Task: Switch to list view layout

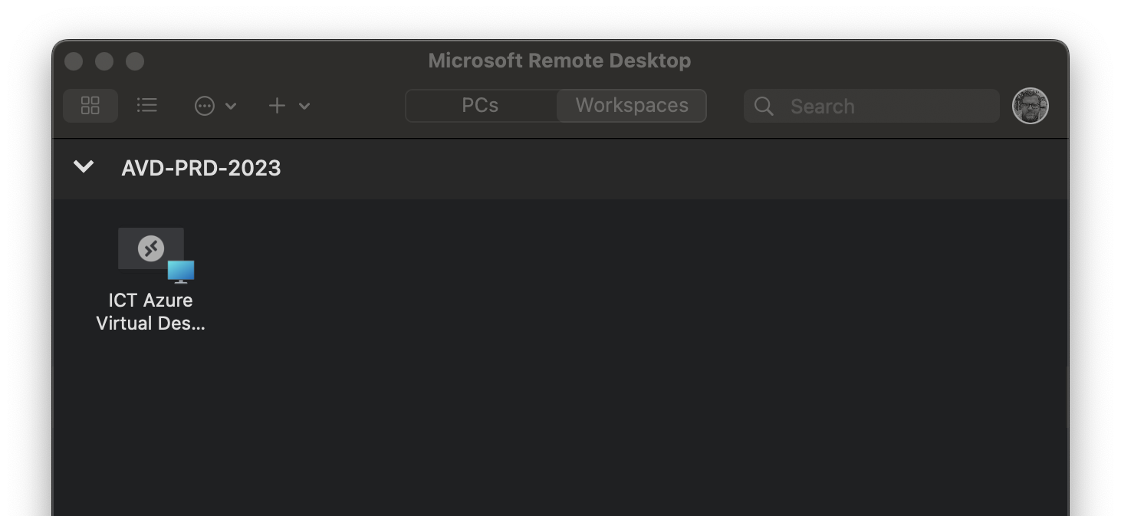Action: click(146, 106)
